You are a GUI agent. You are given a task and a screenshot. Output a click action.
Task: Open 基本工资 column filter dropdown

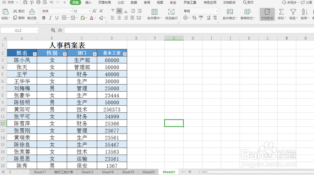[125, 54]
